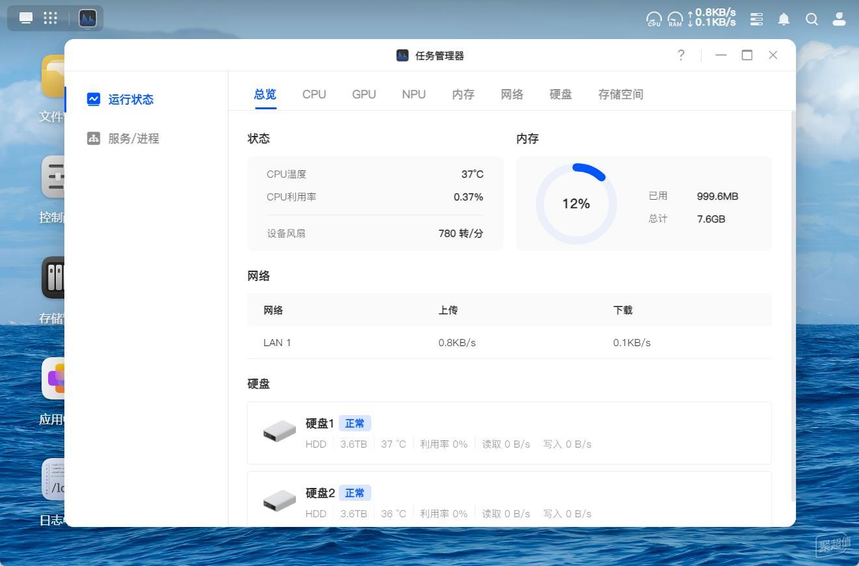Open the storage list icon in the top bar
This screenshot has width=859, height=566.
pyautogui.click(x=756, y=19)
